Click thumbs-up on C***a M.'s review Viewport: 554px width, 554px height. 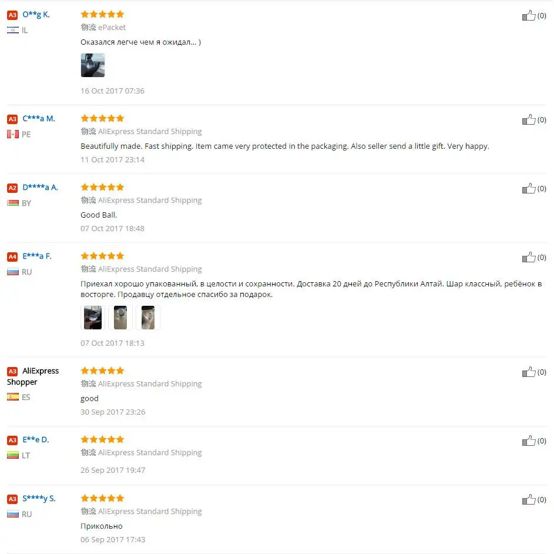point(529,119)
